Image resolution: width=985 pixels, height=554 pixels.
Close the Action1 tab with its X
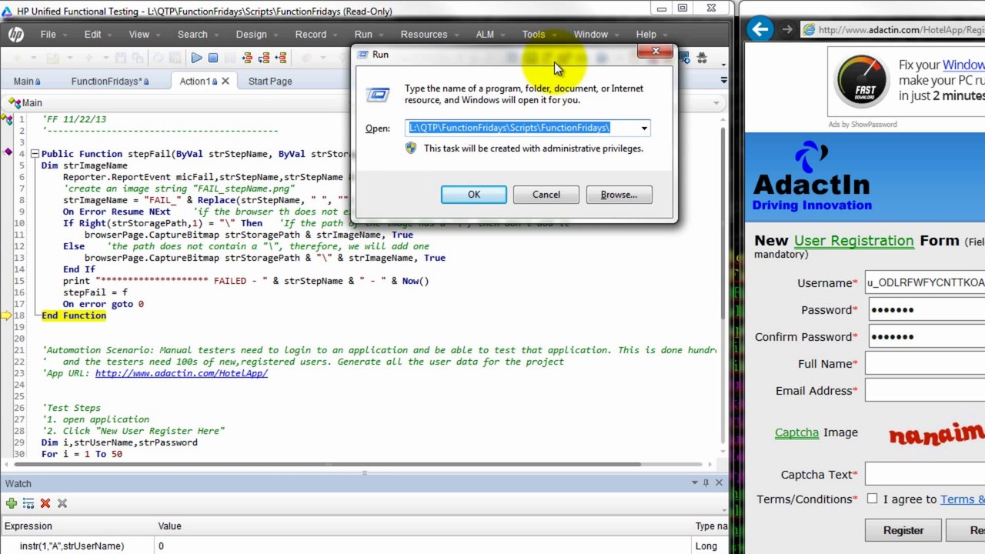[225, 81]
